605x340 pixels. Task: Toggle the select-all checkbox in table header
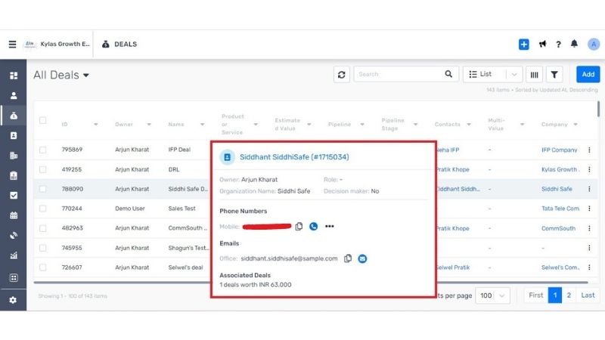43,121
